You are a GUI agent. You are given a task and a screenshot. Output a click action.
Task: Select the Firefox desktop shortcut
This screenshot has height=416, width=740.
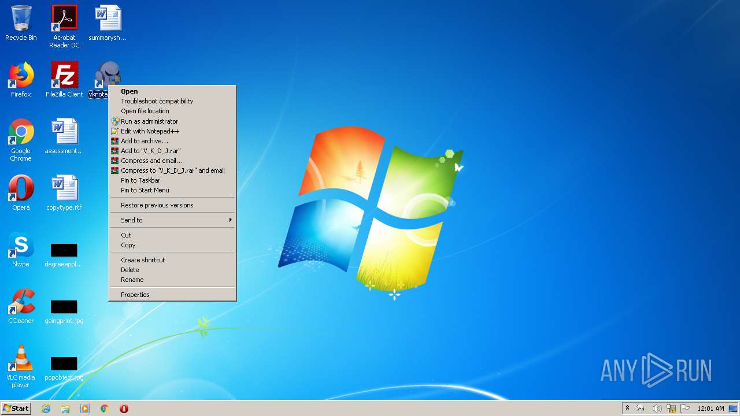click(x=21, y=80)
